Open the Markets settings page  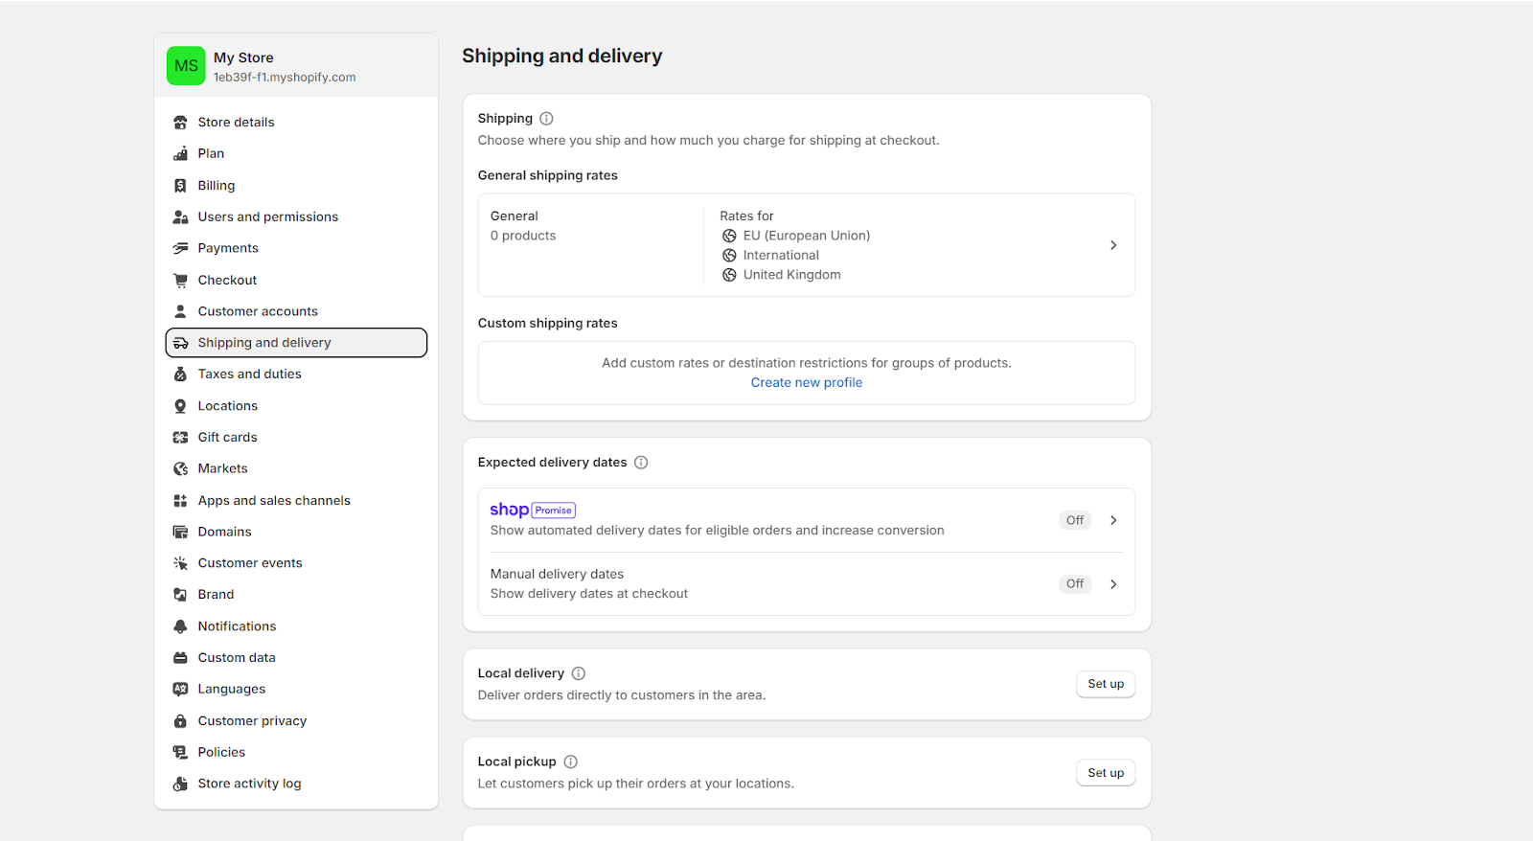pyautogui.click(x=296, y=469)
